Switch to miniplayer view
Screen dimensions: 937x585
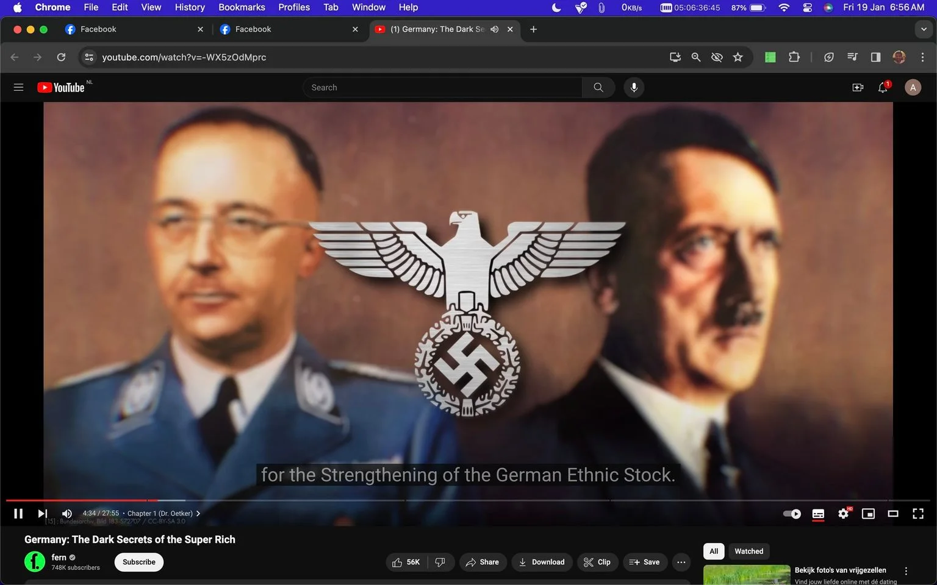pyautogui.click(x=868, y=514)
